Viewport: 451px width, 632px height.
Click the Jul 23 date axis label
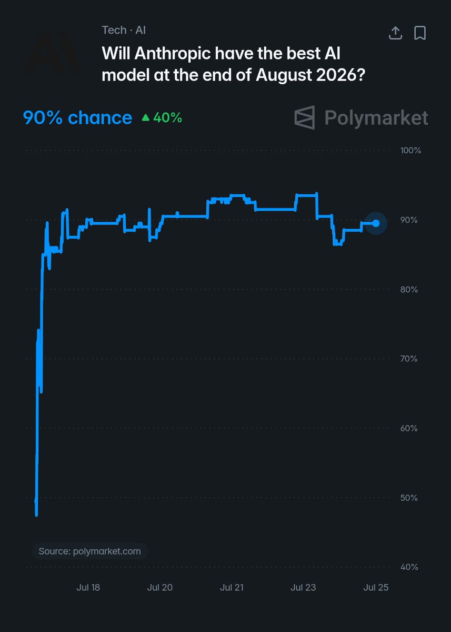click(304, 587)
